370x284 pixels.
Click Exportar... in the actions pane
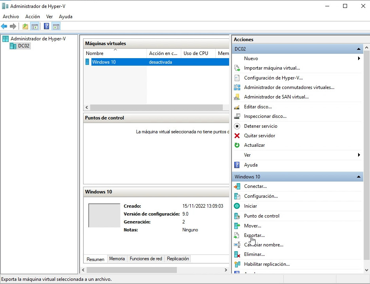254,235
